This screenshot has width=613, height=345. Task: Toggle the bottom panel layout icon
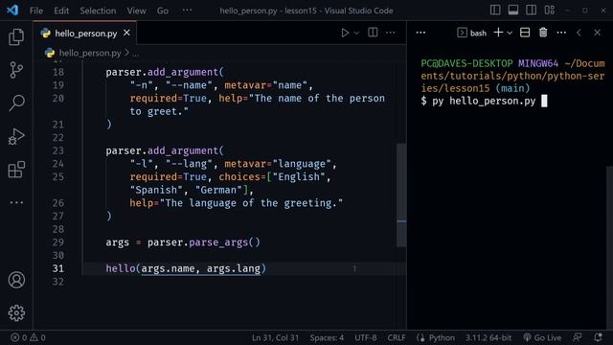pyautogui.click(x=513, y=11)
